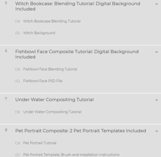This screenshot has height=157, width=161.
Task: Select section heading Witch Bookcase: Blending Tutorial
Action: pos(78,6)
